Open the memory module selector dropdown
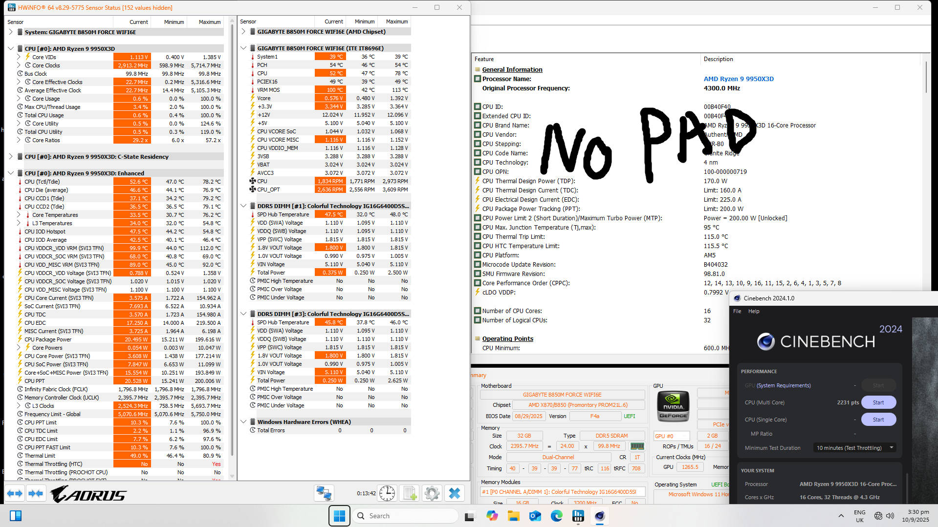 [x=563, y=492]
